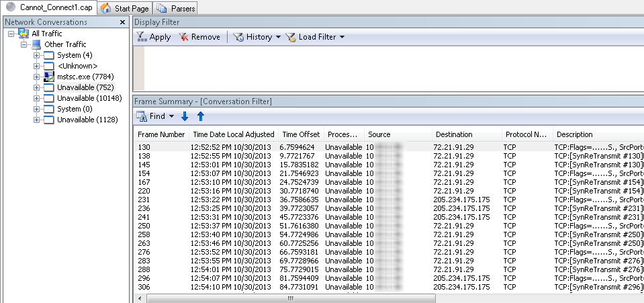Collapse the Other Traffic tree node
Screen dimensions: 644x303
click(25, 44)
